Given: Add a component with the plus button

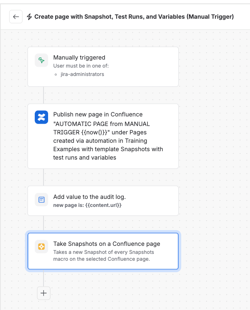Looking at the screenshot, I should (44, 293).
